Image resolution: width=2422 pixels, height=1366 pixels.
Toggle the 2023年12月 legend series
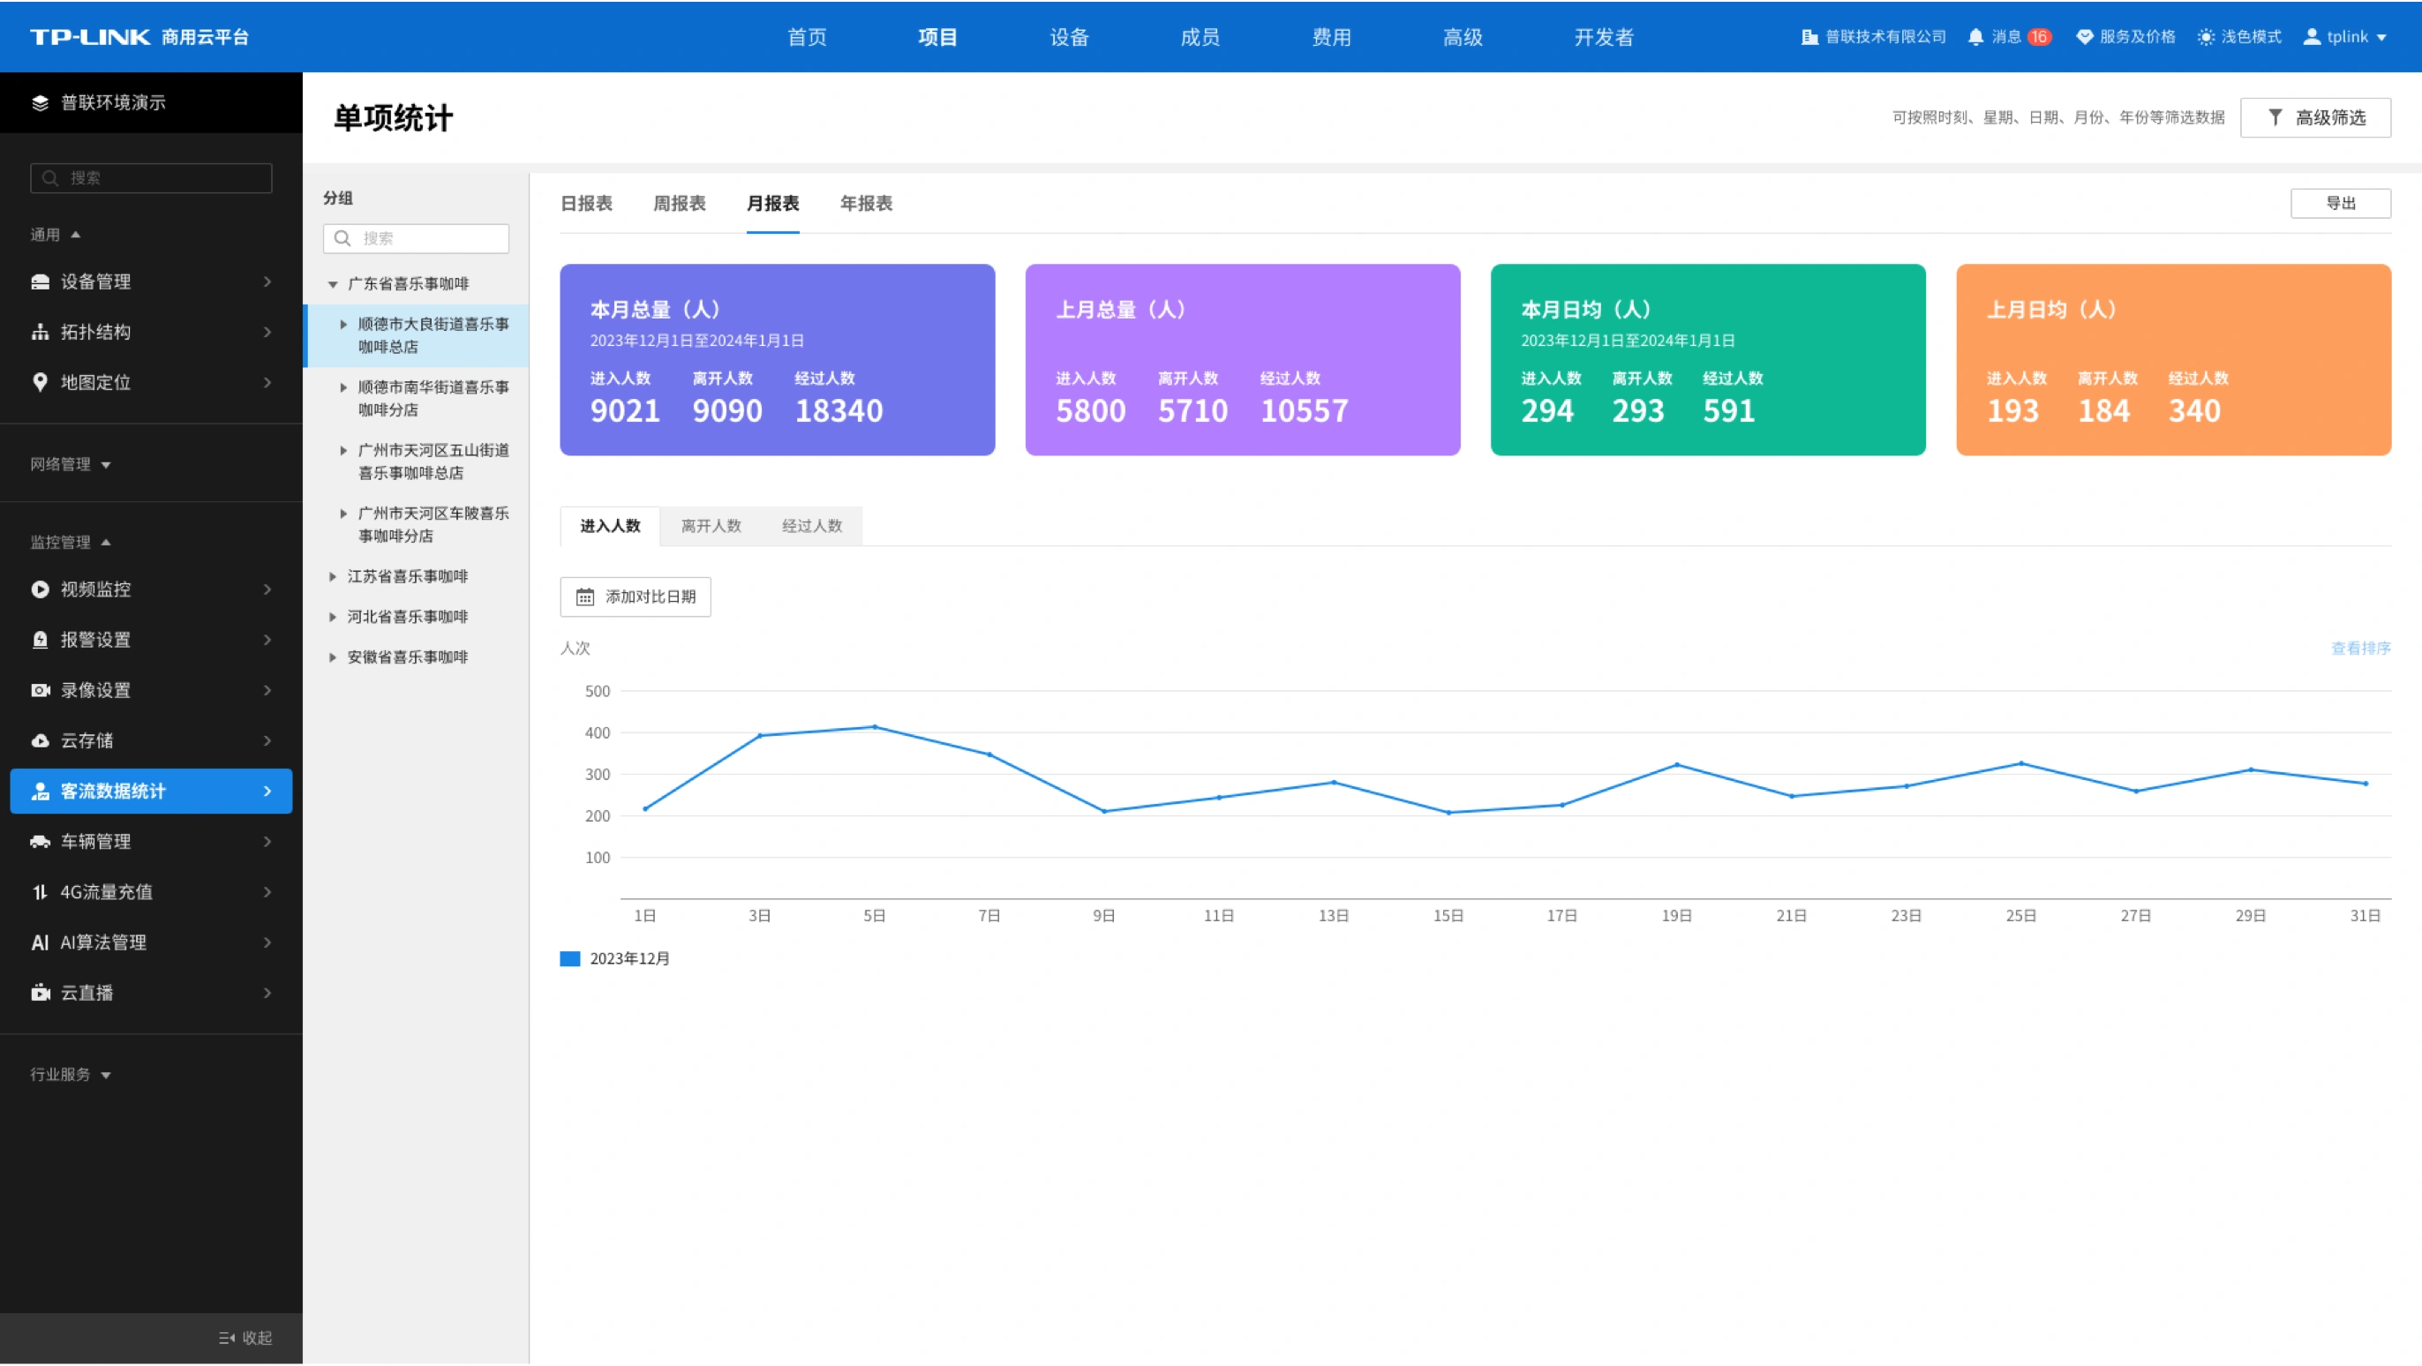pos(615,959)
